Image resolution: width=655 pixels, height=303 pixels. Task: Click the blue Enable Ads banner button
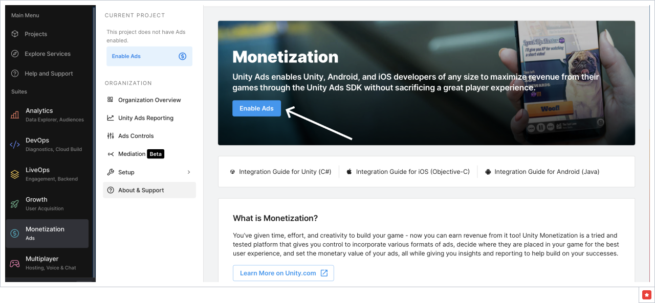pos(256,108)
